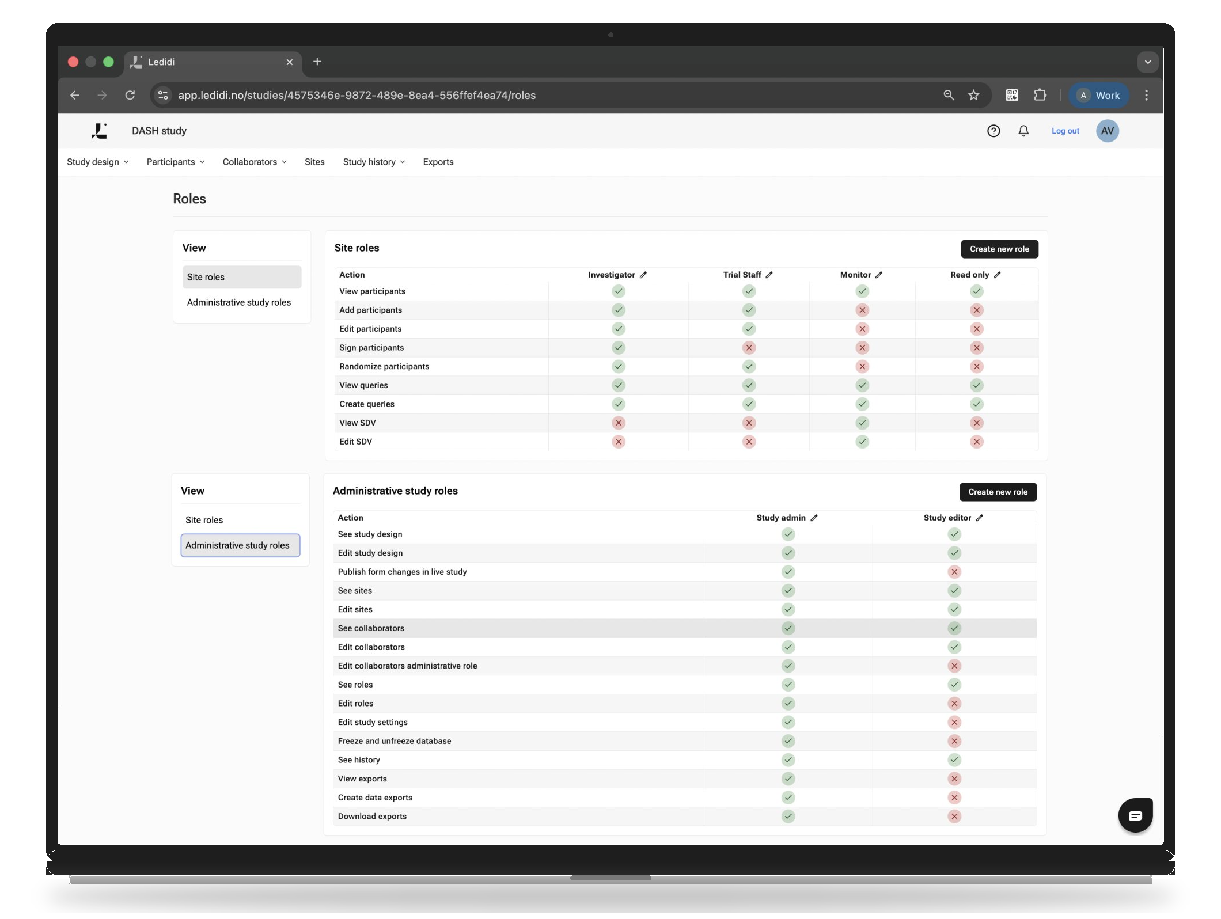Open the Collaborators dropdown menu
Screen dimensions: 1221x919
click(x=254, y=162)
